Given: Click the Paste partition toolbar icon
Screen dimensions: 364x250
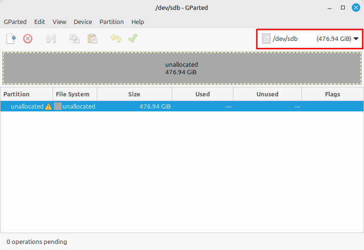Looking at the screenshot, I should (92, 39).
